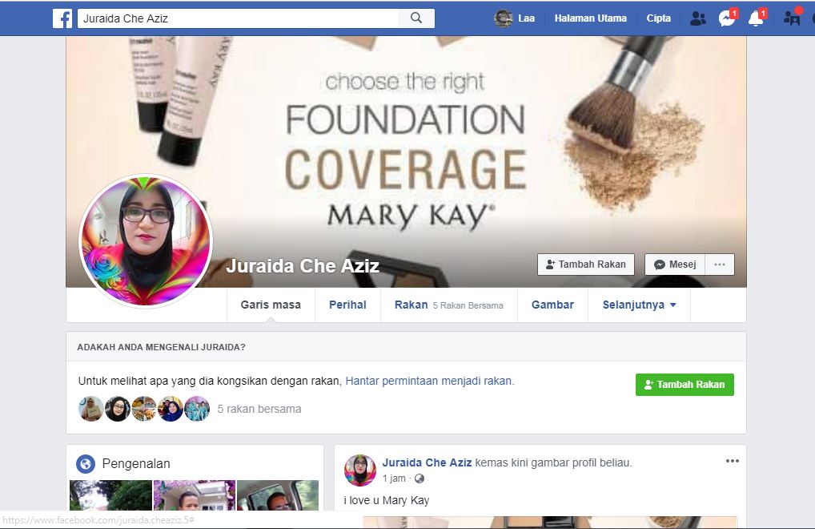Open the Perihal tab
This screenshot has width=815, height=529.
click(347, 305)
